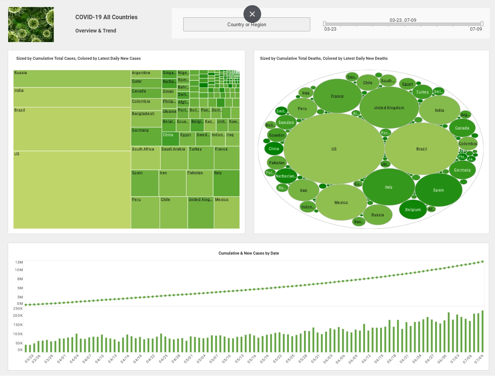Click the coronavirus logo image
495x376 pixels.
(x=31, y=24)
